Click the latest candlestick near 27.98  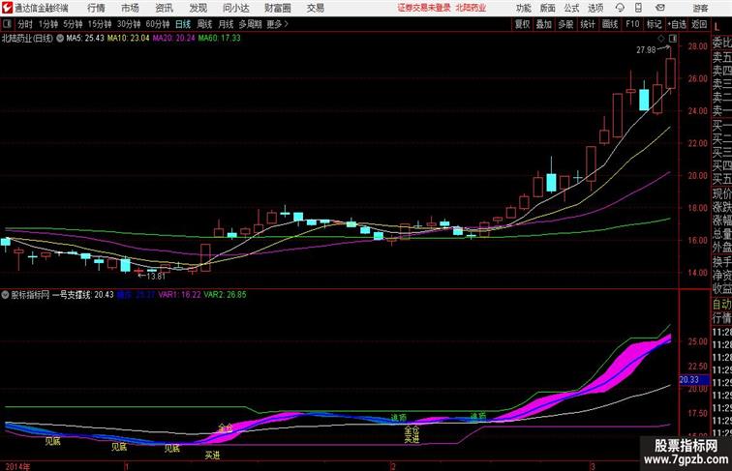pos(670,72)
